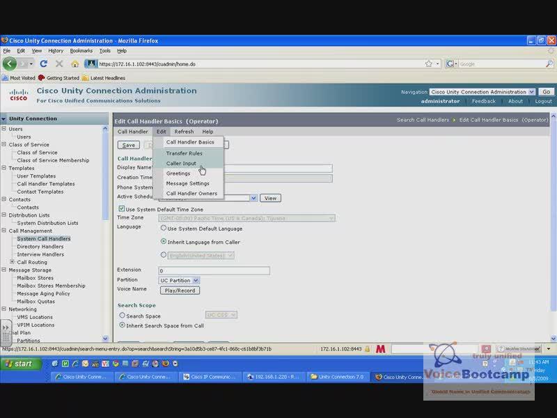Viewport: 557px width, 418px height.
Task: Choose Caller Input from Edit menu
Action: 181,164
